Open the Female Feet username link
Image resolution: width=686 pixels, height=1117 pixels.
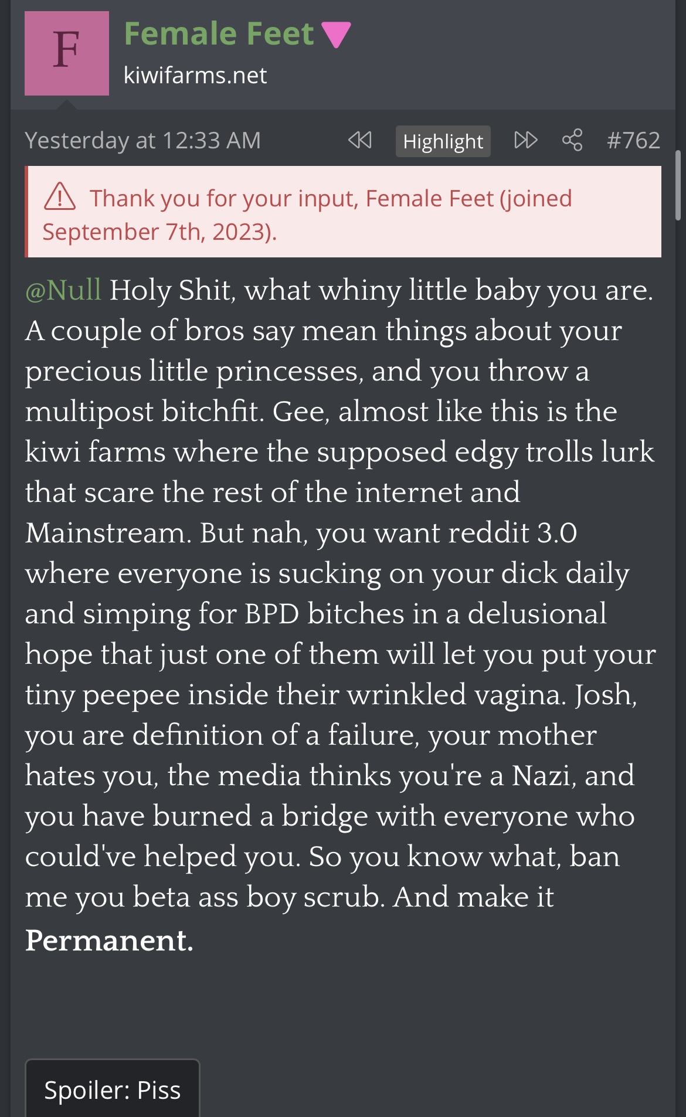[x=219, y=33]
